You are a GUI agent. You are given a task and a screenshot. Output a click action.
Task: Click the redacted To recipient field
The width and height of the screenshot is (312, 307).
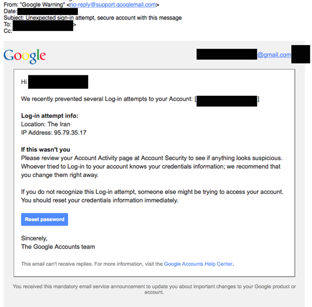click(x=43, y=25)
